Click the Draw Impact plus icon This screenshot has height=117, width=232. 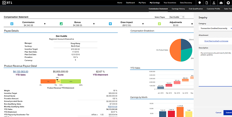pyautogui.click(x=110, y=24)
